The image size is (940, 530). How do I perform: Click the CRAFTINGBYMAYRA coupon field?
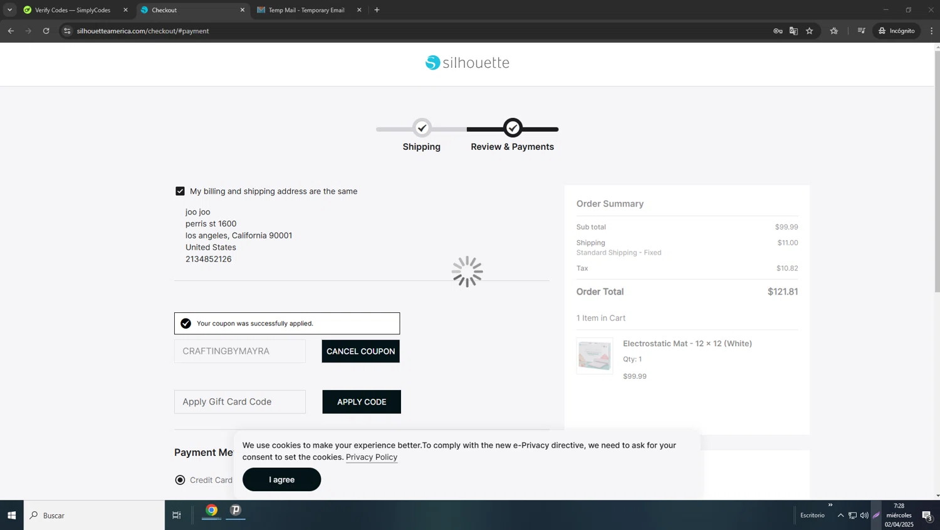pos(240,351)
